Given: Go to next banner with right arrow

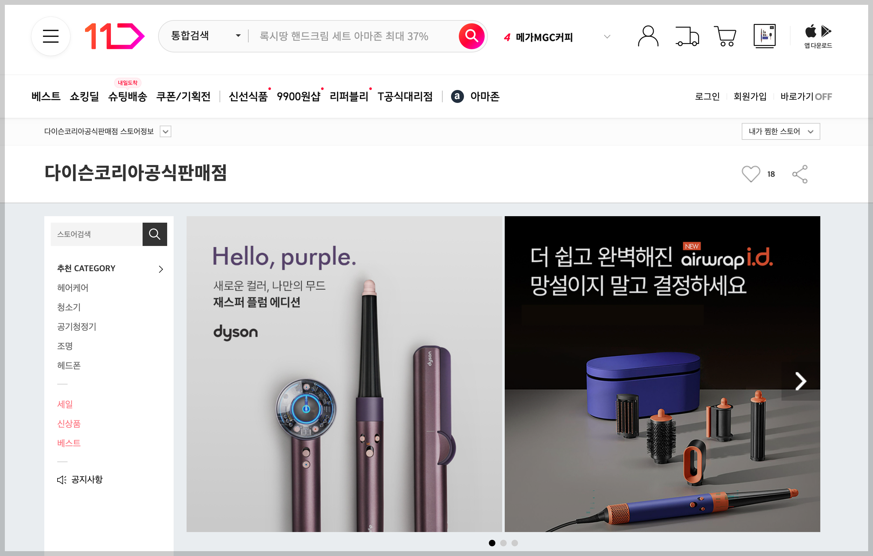Looking at the screenshot, I should click(801, 381).
